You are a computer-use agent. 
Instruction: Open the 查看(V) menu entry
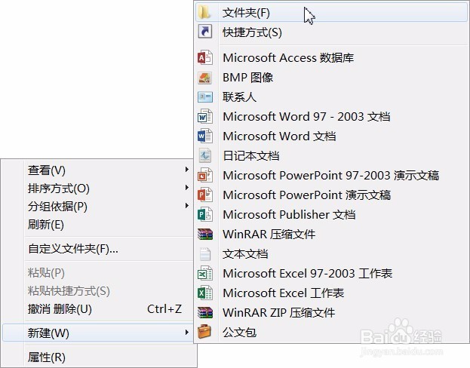click(98, 170)
